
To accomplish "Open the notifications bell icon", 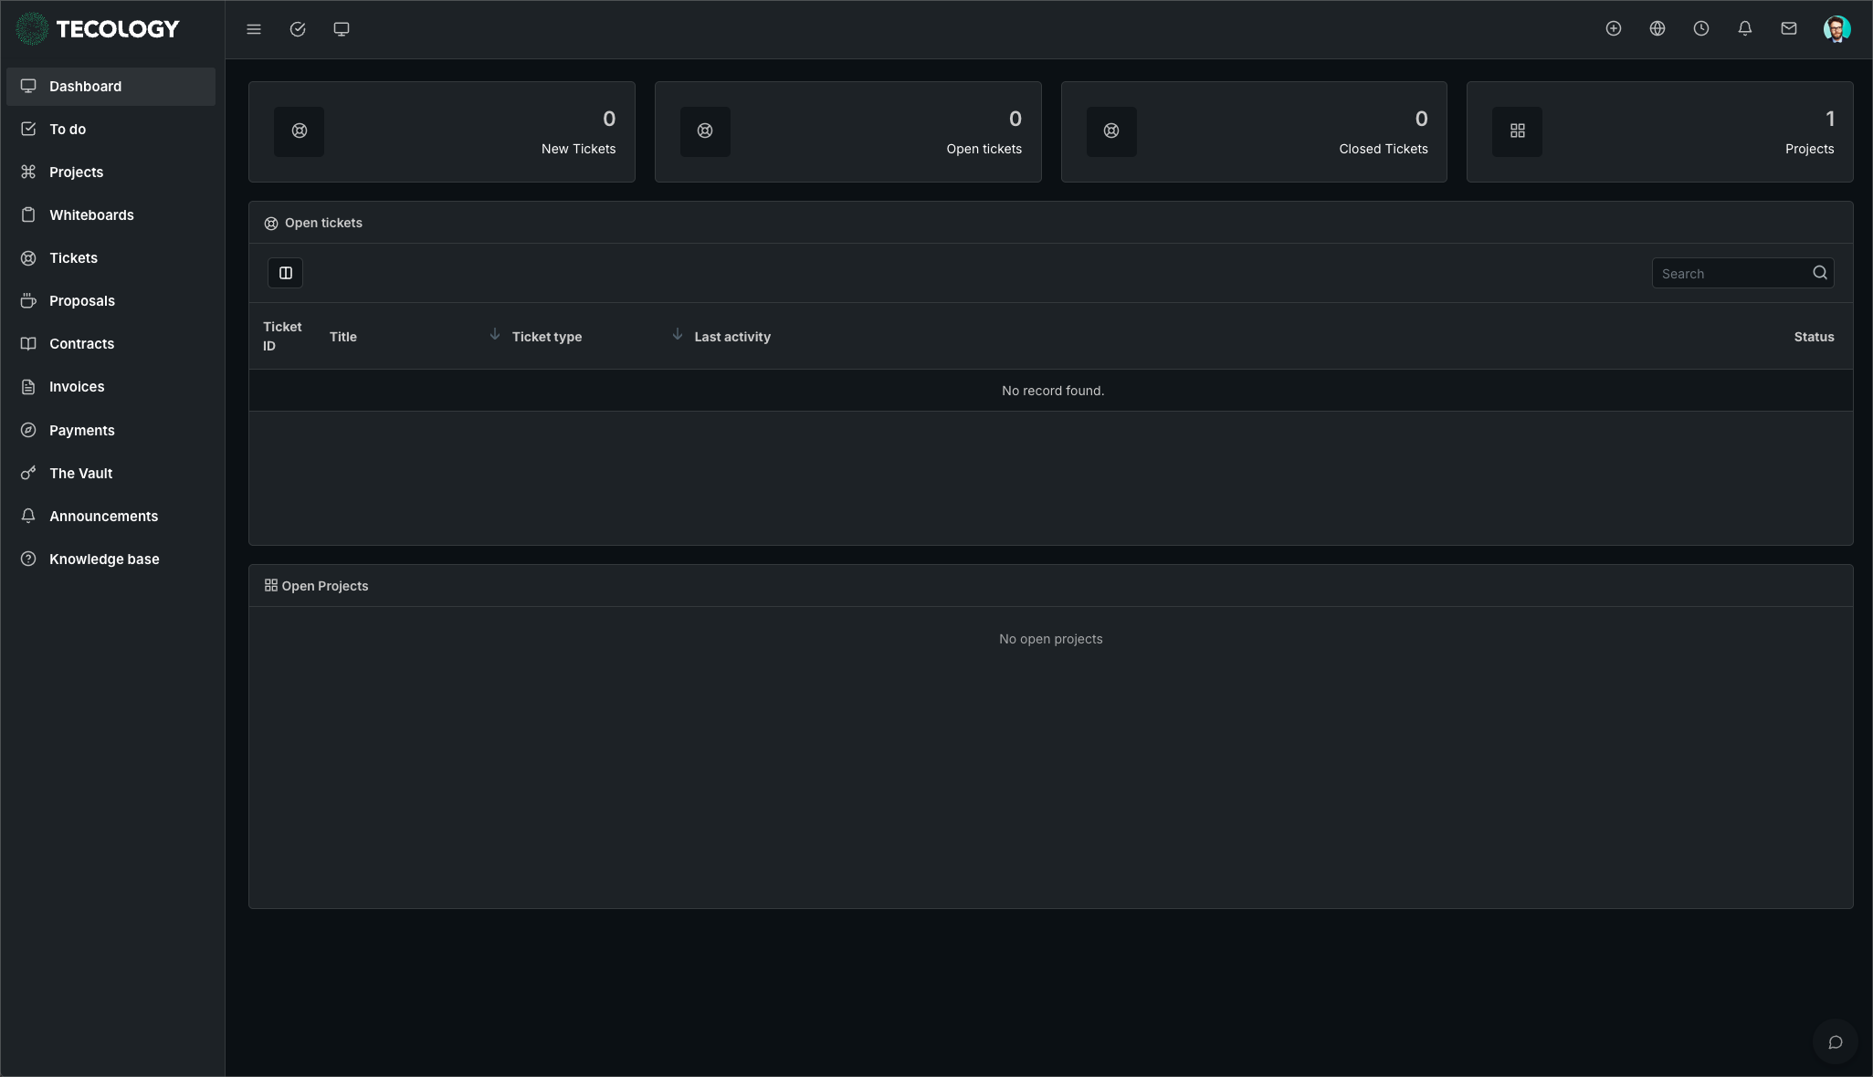I will point(1745,28).
